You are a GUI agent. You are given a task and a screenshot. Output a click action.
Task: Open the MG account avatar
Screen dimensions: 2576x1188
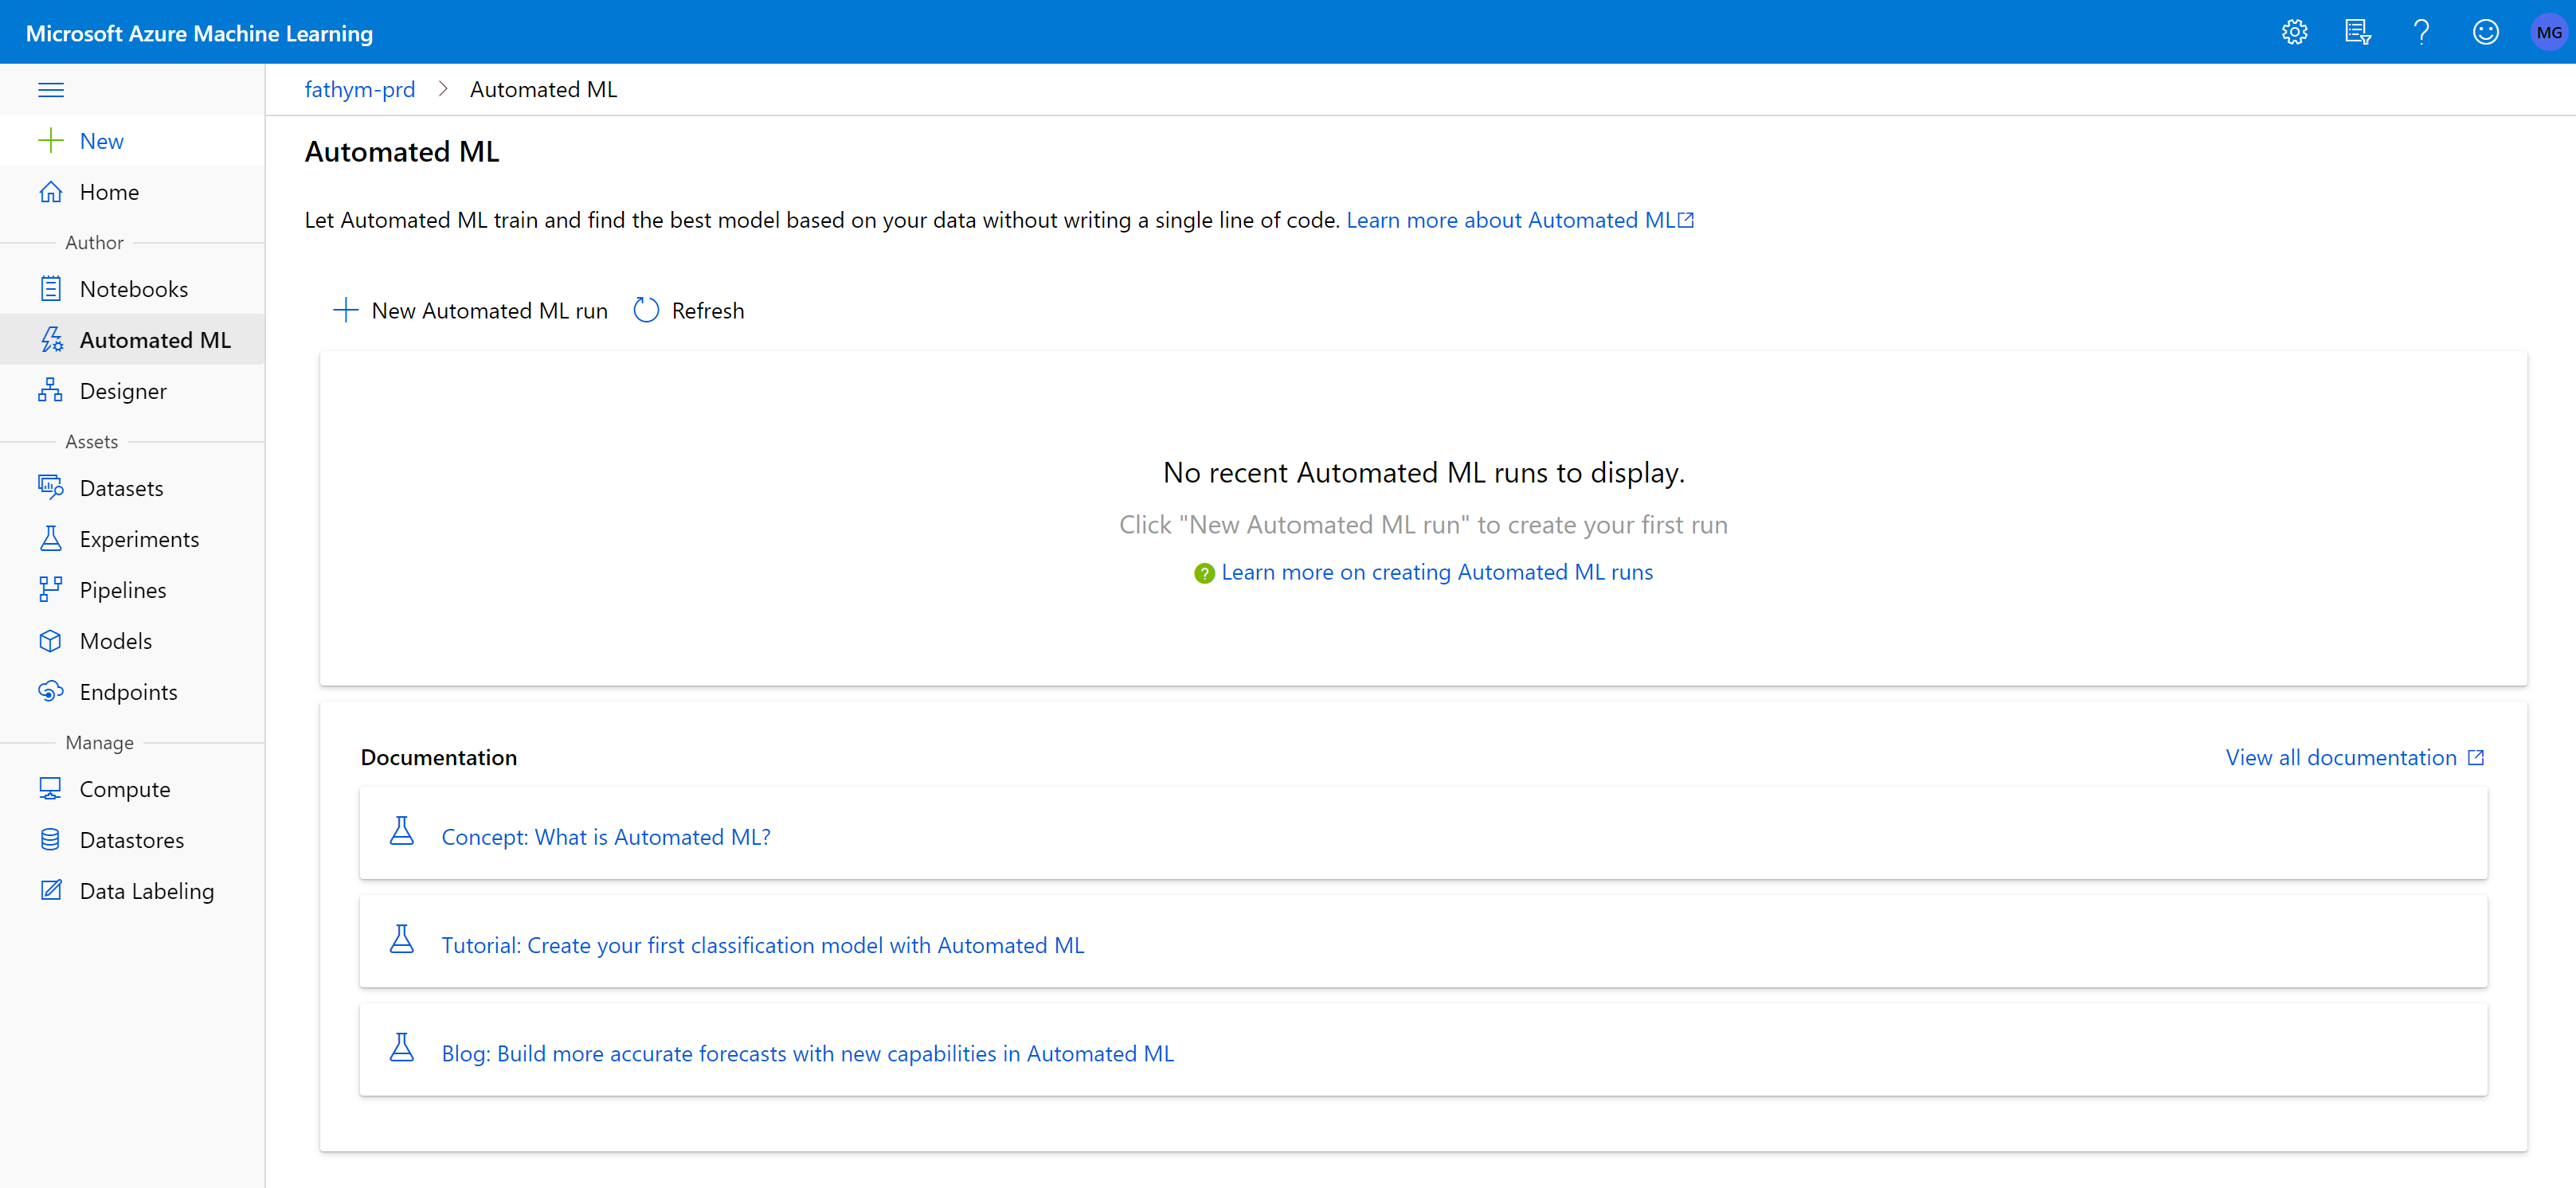(x=2549, y=32)
